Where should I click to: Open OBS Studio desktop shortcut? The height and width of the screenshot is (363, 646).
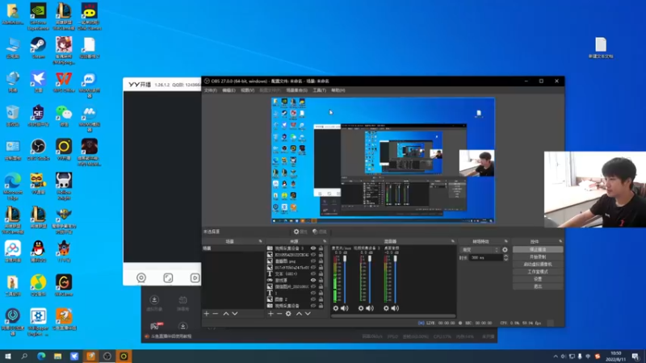38,150
